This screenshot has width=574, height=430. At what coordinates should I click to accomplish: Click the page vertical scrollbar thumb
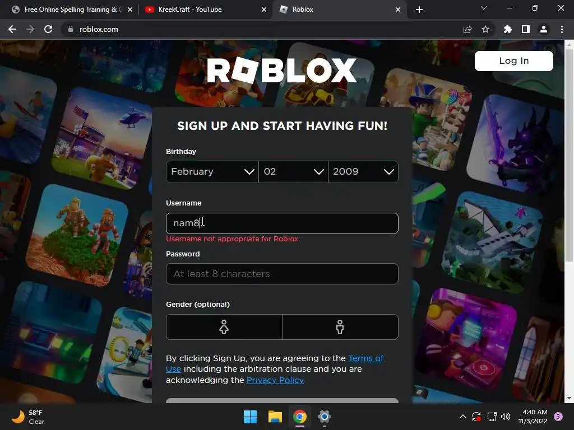click(569, 156)
